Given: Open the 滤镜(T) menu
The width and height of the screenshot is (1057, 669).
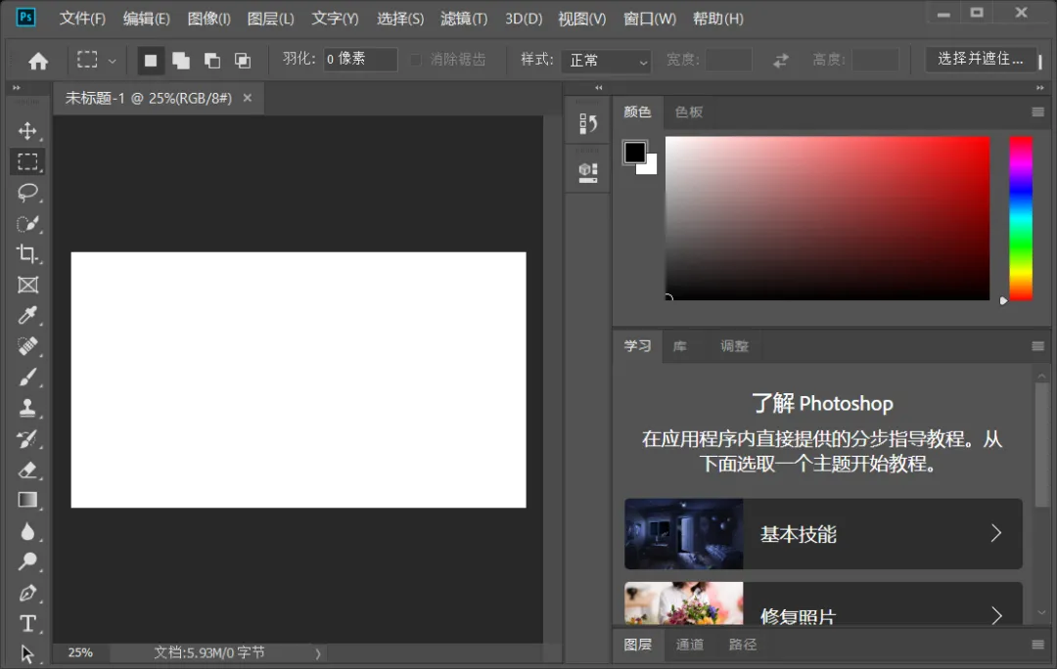Looking at the screenshot, I should 464,19.
